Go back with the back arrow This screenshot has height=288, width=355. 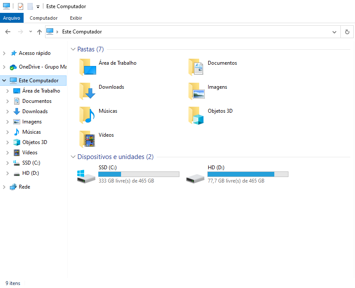point(8,32)
